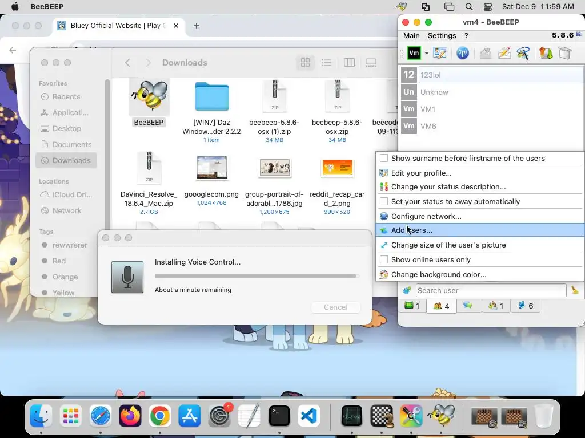Click the broom clear-search icon
Screen dimensions: 585x438
(x=575, y=290)
